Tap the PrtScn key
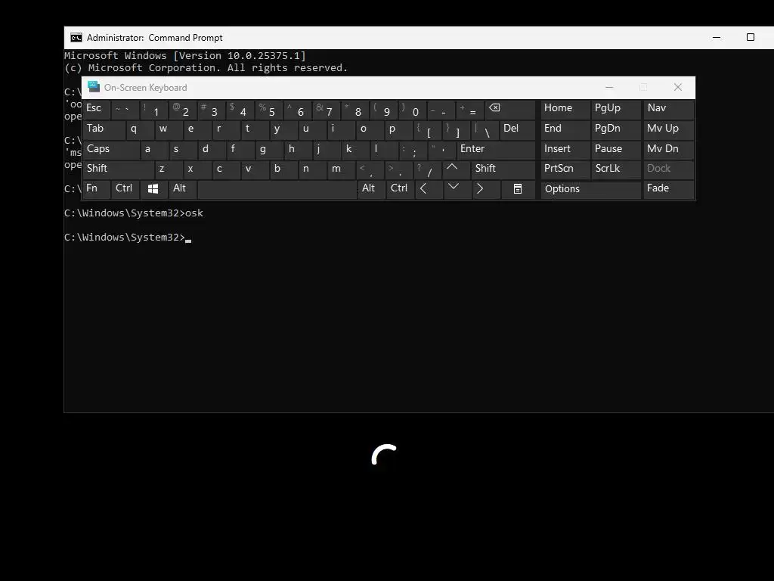This screenshot has height=581, width=774. (x=565, y=169)
